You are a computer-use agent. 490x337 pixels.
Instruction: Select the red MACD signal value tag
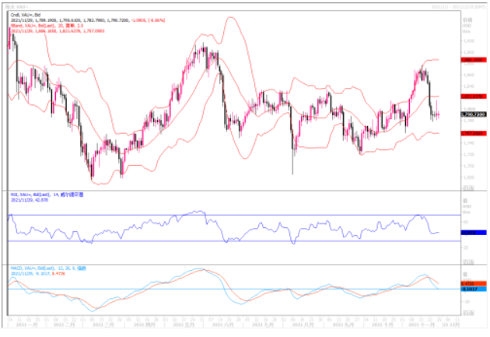(x=470, y=283)
